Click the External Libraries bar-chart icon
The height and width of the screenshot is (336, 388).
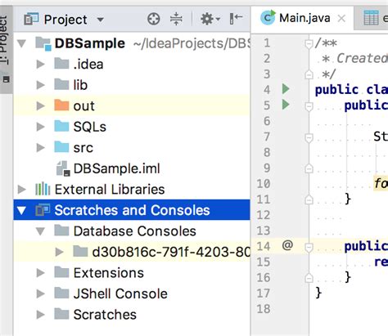pyautogui.click(x=43, y=189)
